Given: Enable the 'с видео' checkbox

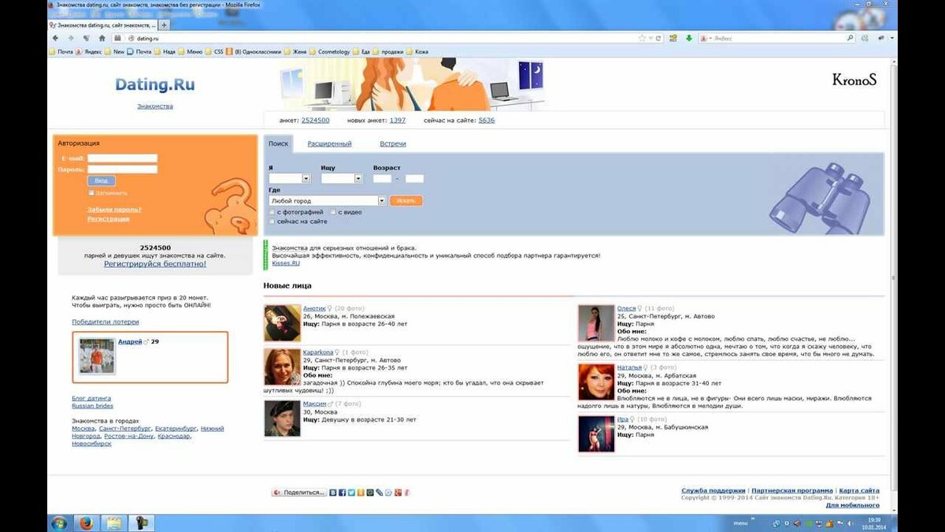Looking at the screenshot, I should 334,212.
